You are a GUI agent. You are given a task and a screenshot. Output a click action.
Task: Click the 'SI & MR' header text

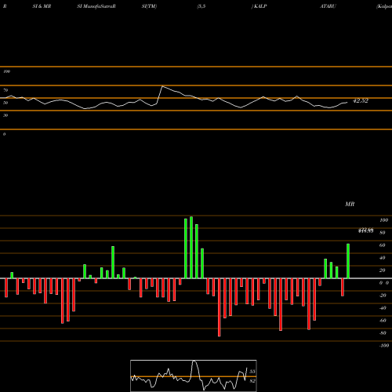pos(42,6)
